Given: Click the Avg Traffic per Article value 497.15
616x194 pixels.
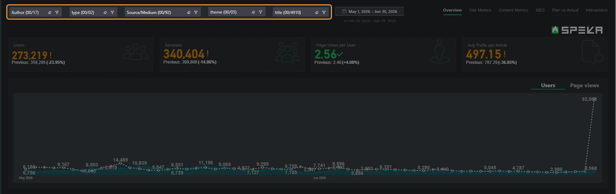Looking at the screenshot, I should click(483, 54).
